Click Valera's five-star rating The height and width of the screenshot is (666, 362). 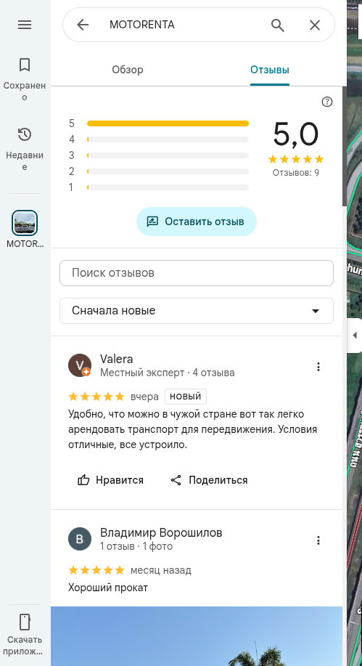(96, 397)
